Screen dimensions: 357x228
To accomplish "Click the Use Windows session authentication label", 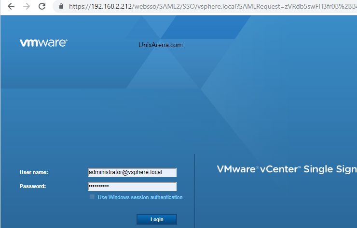I will (140, 197).
